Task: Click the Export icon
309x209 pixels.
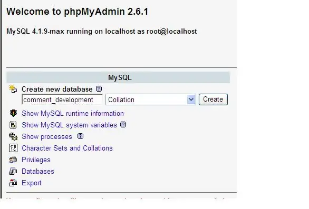Action: click(x=13, y=183)
